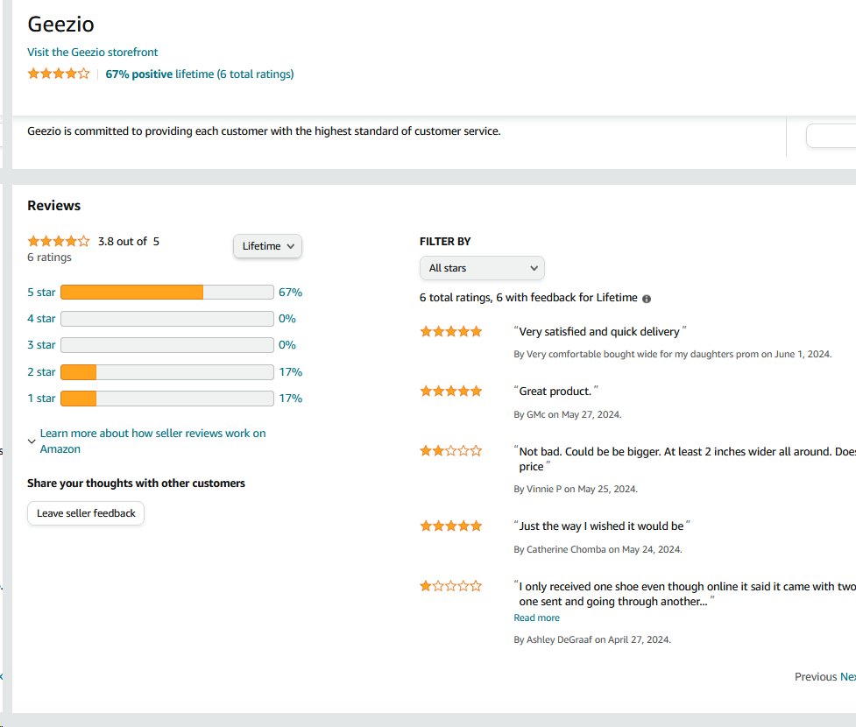856x727 pixels.
Task: Click the Leave seller feedback button
Action: (x=86, y=513)
